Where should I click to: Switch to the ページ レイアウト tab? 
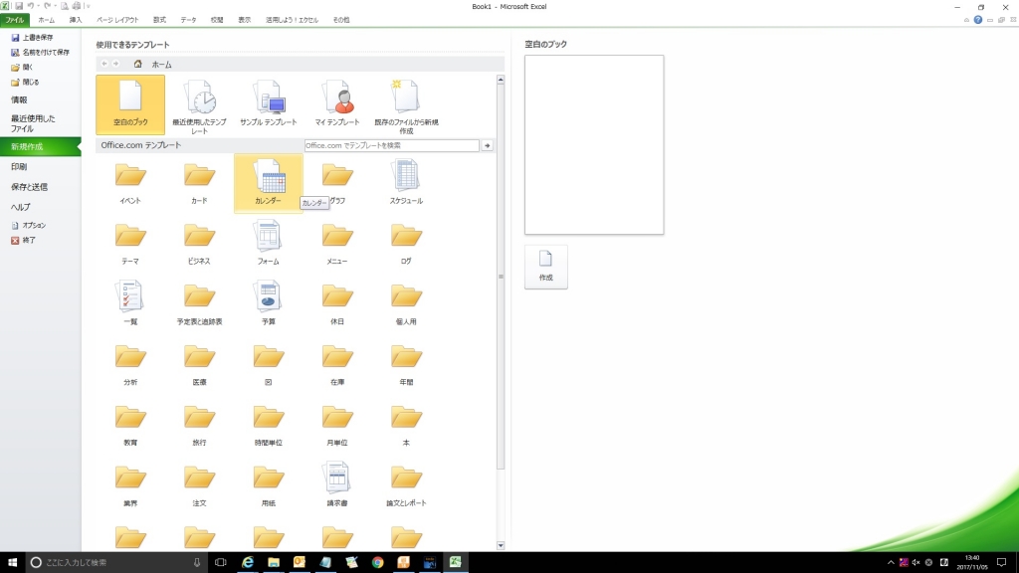pos(117,20)
